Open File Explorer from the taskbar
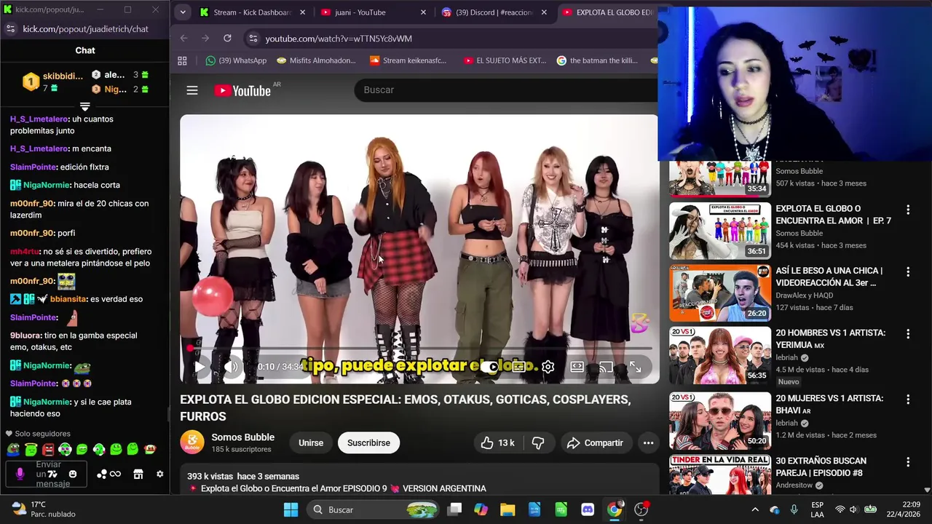Image resolution: width=932 pixels, height=524 pixels. (x=508, y=509)
